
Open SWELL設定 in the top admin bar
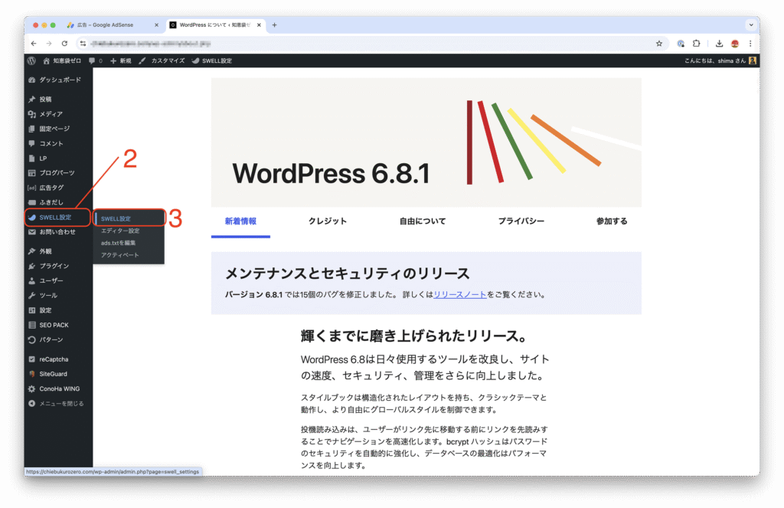[211, 61]
